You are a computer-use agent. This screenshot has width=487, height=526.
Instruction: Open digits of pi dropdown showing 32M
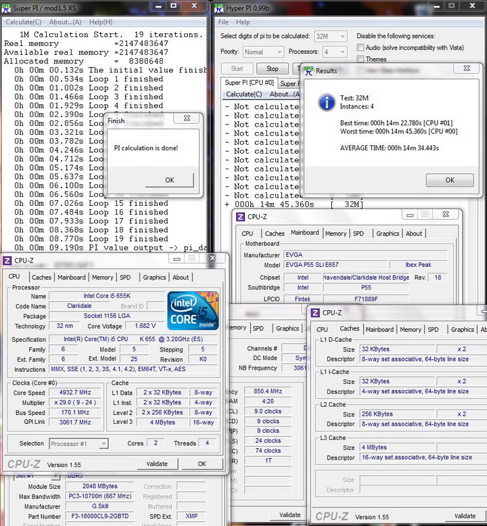coord(330,37)
